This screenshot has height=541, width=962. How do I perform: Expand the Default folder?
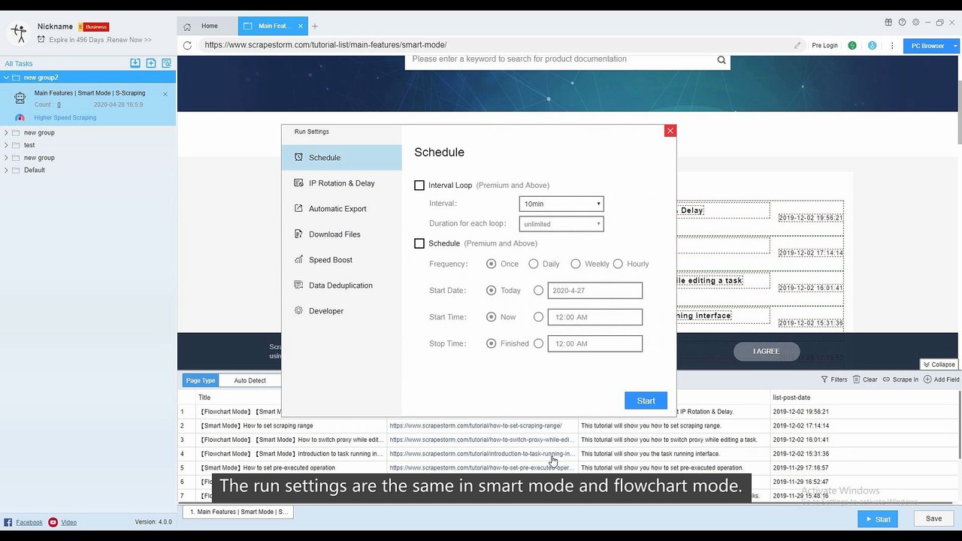(x=7, y=171)
